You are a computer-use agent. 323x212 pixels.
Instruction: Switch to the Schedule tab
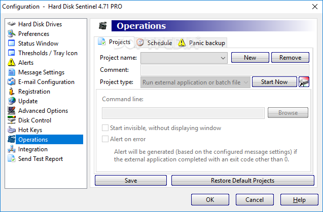pos(155,43)
